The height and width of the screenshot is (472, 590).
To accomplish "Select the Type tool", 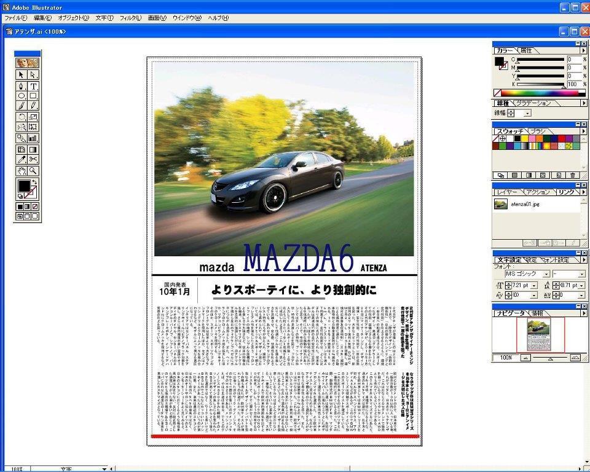I will click(x=33, y=86).
